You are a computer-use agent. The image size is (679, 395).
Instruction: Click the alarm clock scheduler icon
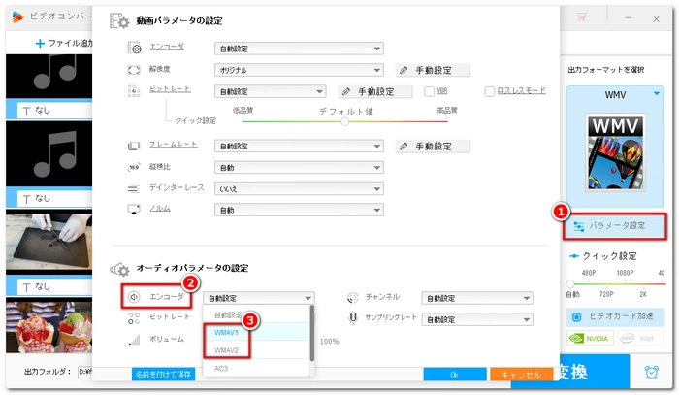[x=651, y=372]
